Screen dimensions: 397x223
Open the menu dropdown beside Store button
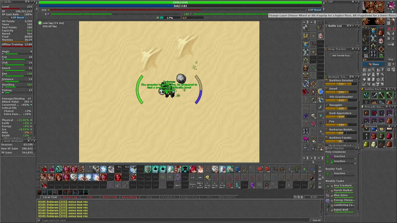391,64
